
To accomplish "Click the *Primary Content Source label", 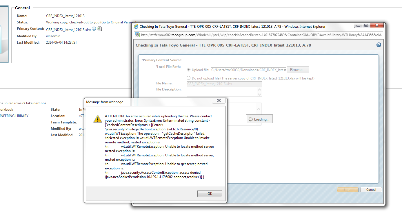I will [162, 60].
